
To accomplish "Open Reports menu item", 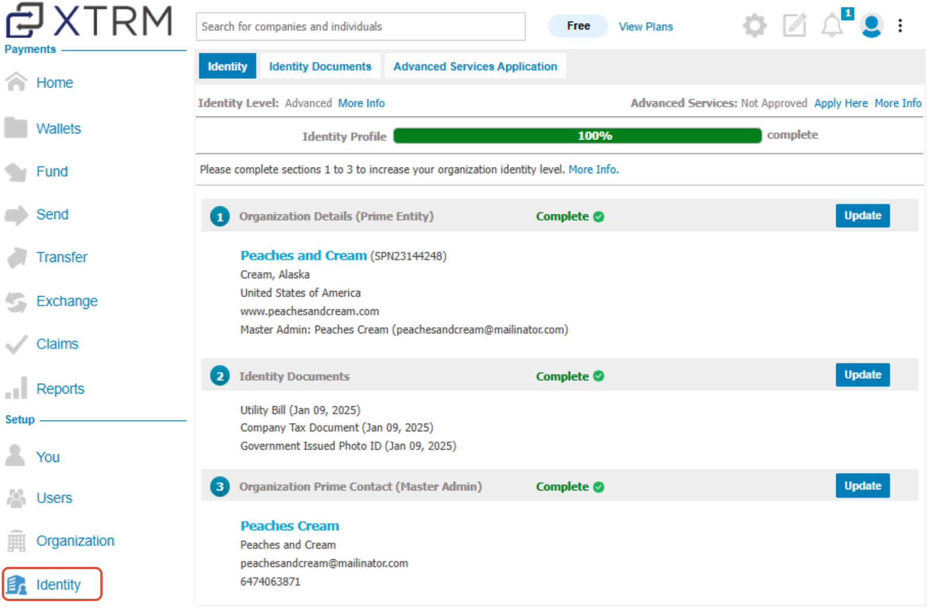I will tap(60, 389).
